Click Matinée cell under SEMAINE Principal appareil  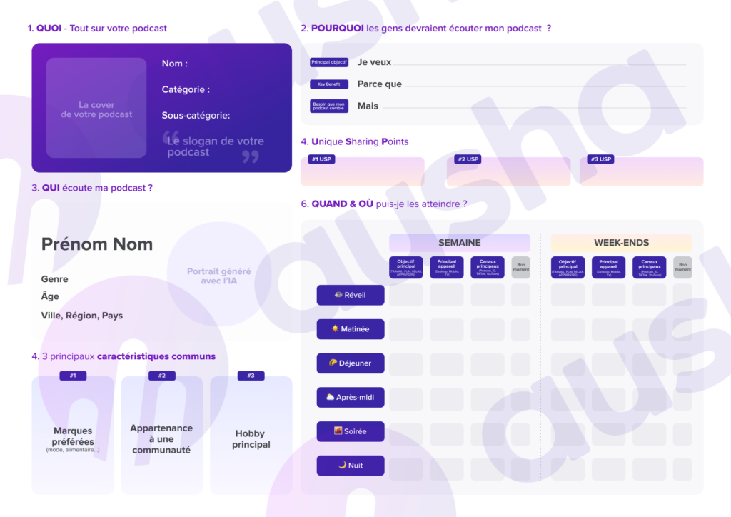[x=447, y=329]
